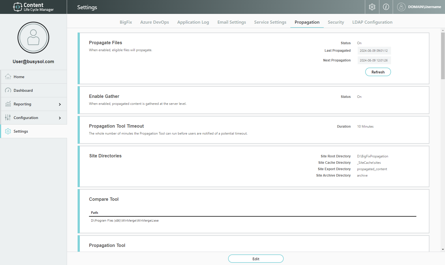The width and height of the screenshot is (445, 265).
Task: Open the Email Settings tab
Action: [x=232, y=22]
